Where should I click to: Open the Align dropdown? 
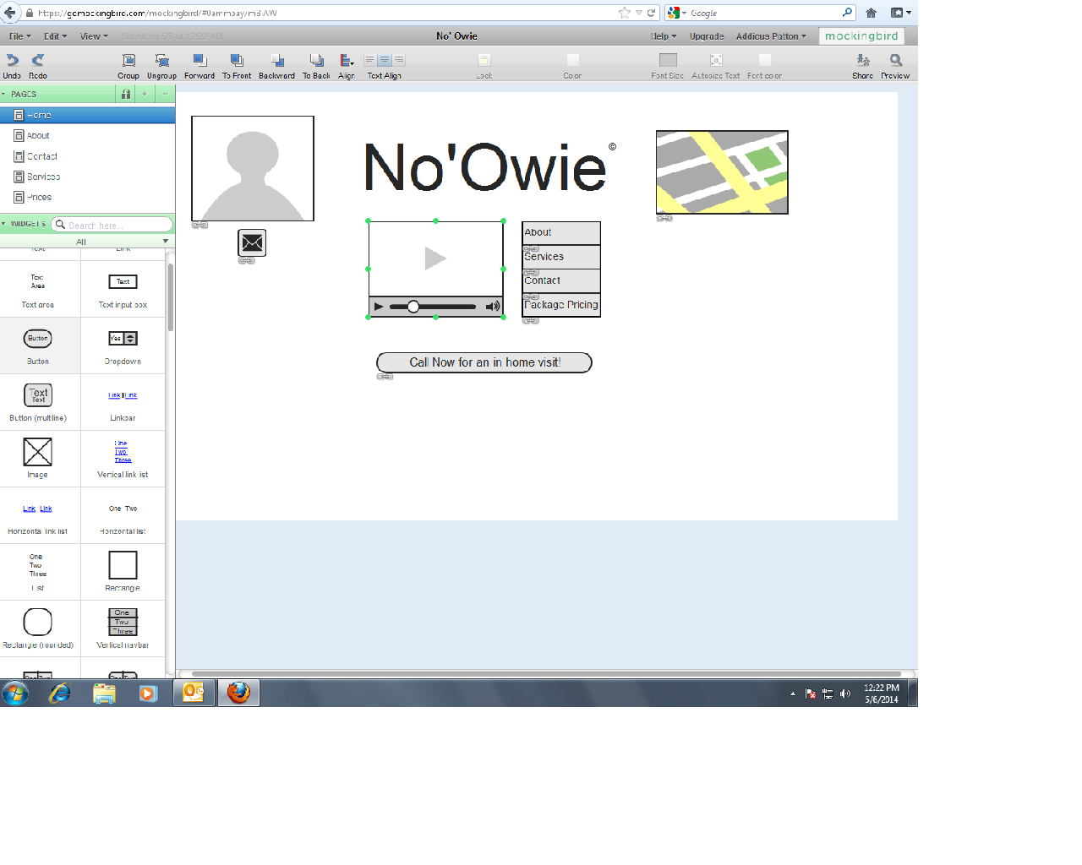pyautogui.click(x=347, y=66)
